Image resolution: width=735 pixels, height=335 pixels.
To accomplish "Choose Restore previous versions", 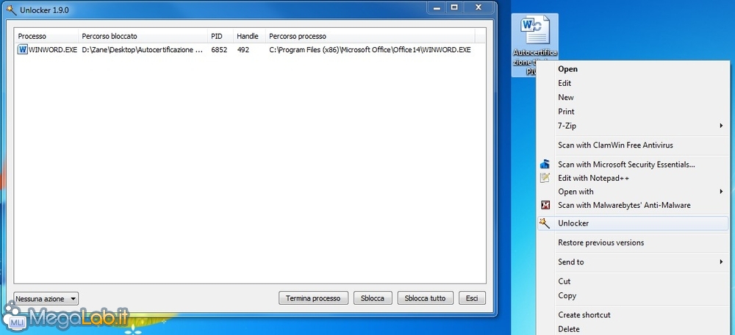I will (601, 242).
